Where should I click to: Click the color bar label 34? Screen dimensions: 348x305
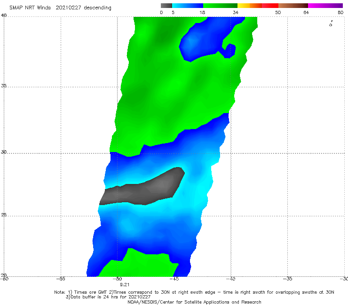[236, 13]
